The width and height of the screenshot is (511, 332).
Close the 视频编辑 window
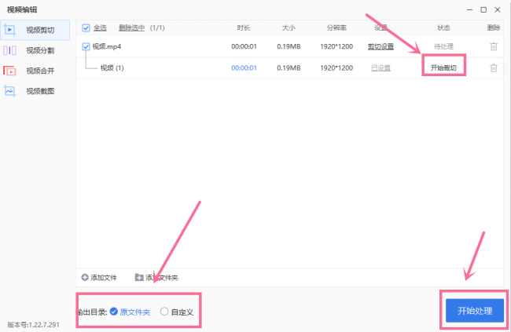pyautogui.click(x=498, y=9)
